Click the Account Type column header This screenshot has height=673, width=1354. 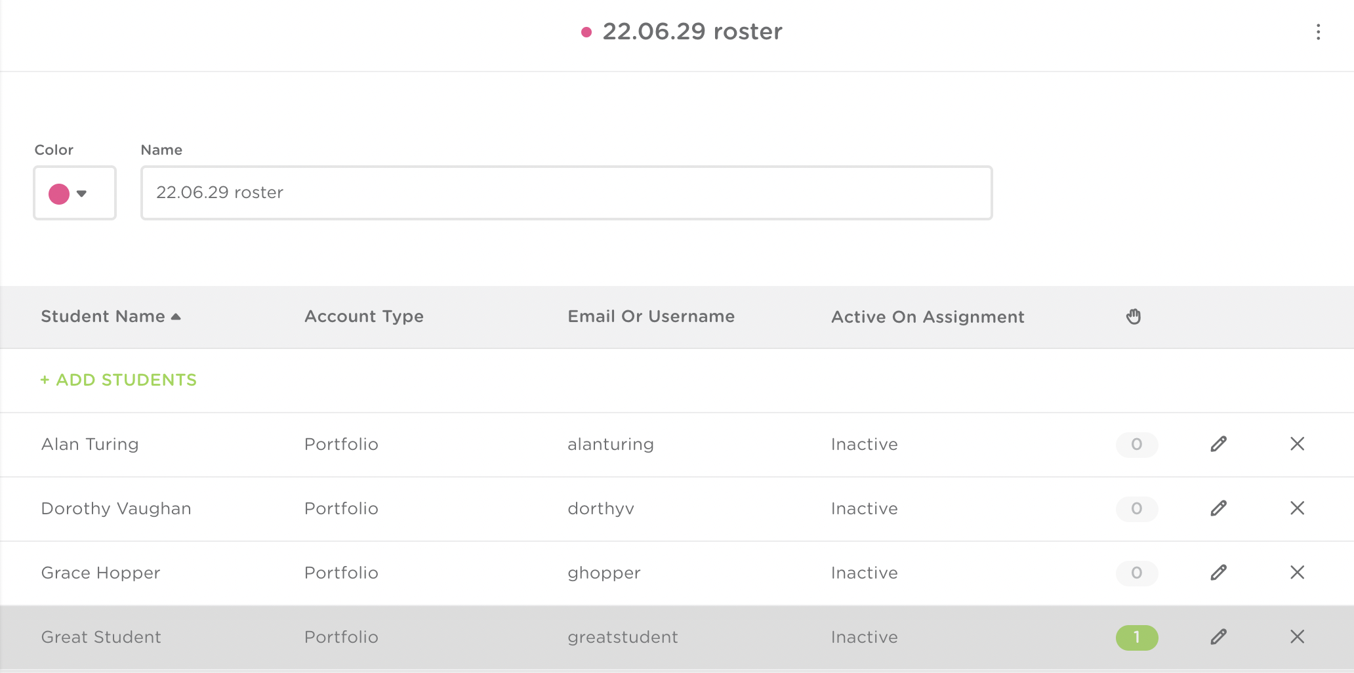click(363, 316)
